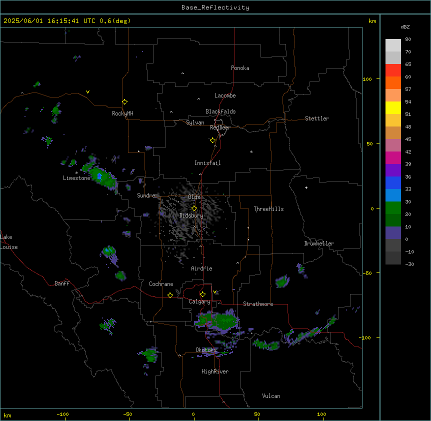Screen dimensions: 431x421
Task: Select the pink 45-42 dBZ legend swatch
Action: [x=393, y=145]
